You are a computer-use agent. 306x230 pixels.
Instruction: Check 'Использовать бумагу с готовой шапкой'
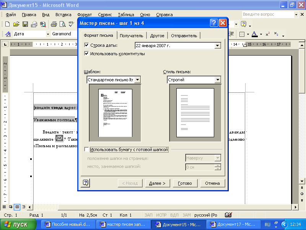[x=86, y=149]
